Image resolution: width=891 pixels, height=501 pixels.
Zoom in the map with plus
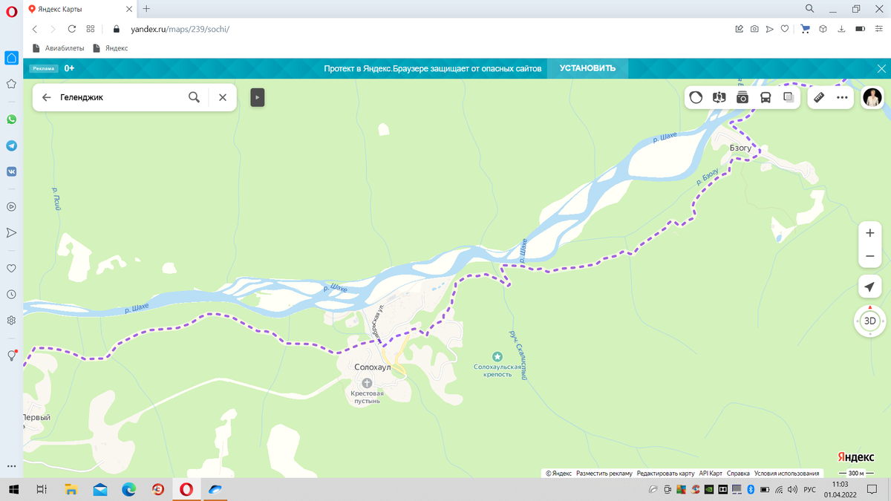coord(870,233)
